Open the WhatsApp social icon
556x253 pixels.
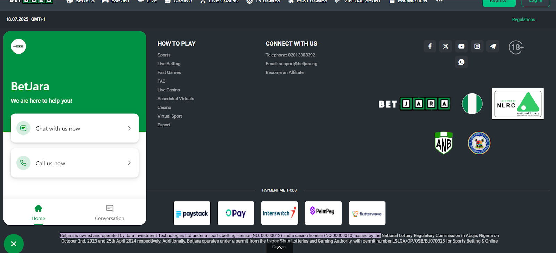tap(461, 62)
